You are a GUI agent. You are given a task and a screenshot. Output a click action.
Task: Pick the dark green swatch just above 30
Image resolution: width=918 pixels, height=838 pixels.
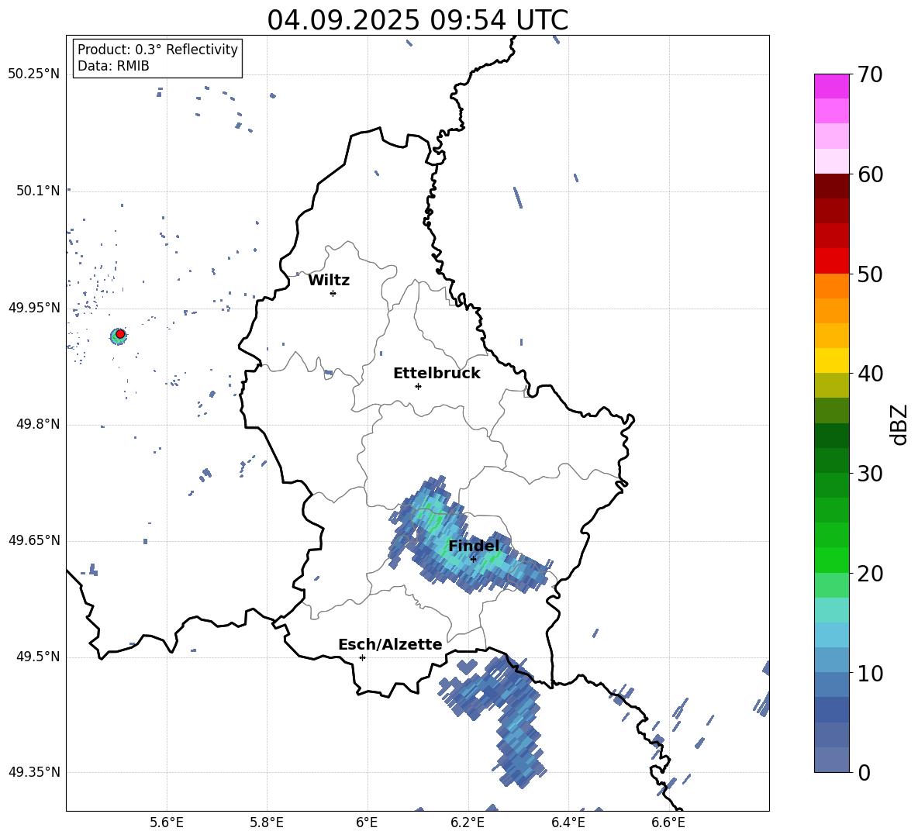point(831,460)
